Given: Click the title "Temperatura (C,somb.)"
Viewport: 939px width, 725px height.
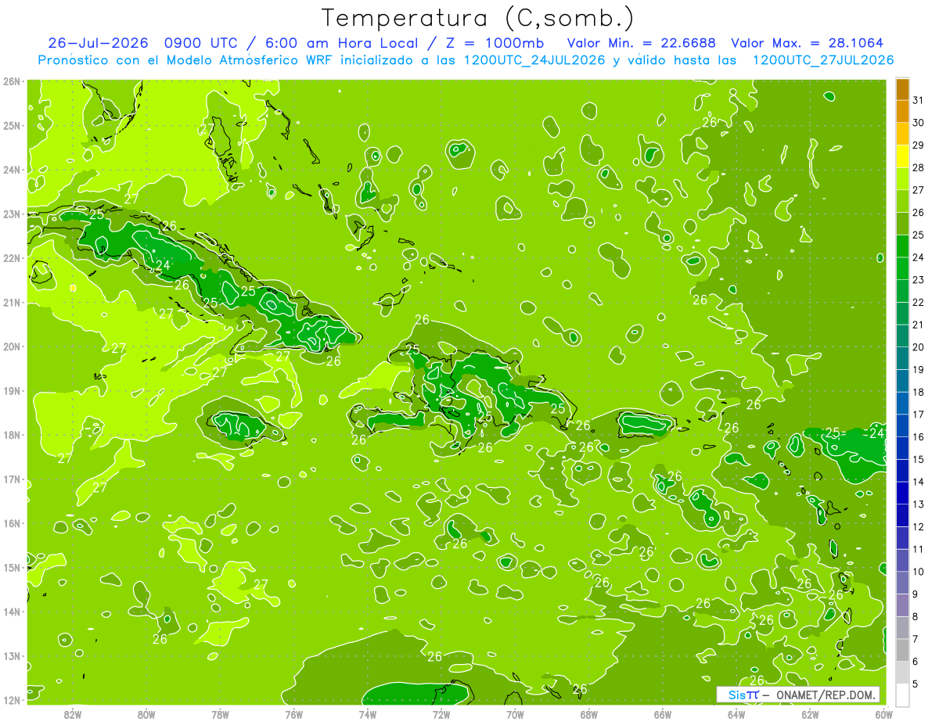Looking at the screenshot, I should point(478,18).
